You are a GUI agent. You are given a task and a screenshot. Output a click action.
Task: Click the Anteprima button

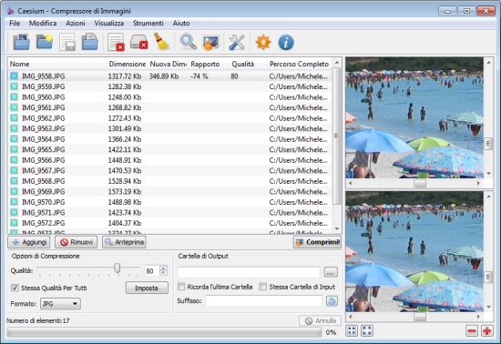(x=124, y=242)
